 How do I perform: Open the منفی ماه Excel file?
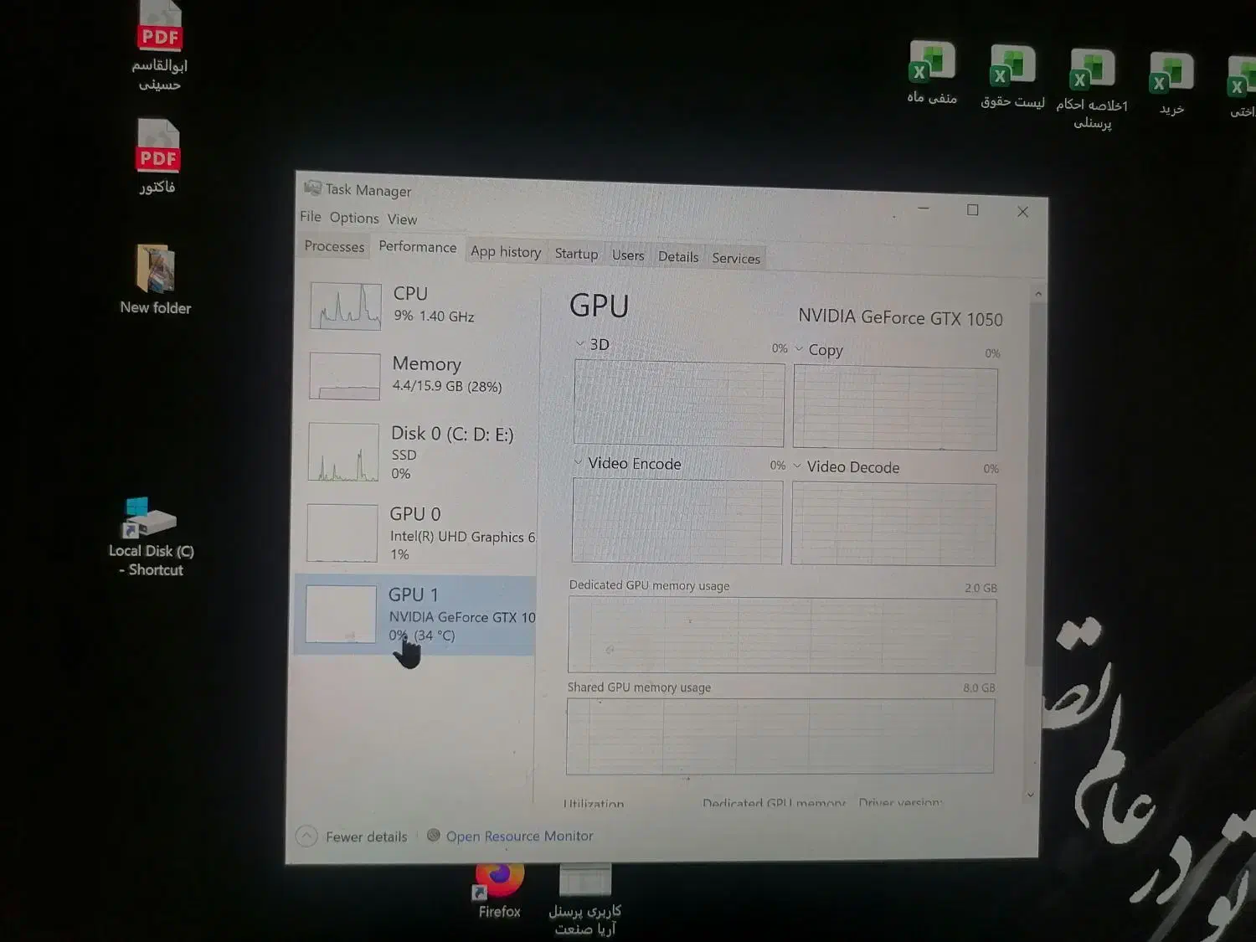tap(932, 64)
